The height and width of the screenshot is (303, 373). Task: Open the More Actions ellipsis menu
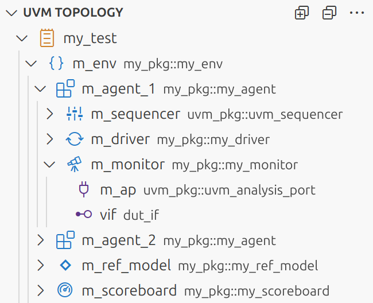[x=357, y=13]
